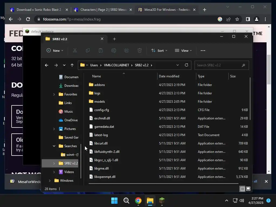This screenshot has width=276, height=207.
Task: Open a new Chrome tab
Action: click(204, 10)
